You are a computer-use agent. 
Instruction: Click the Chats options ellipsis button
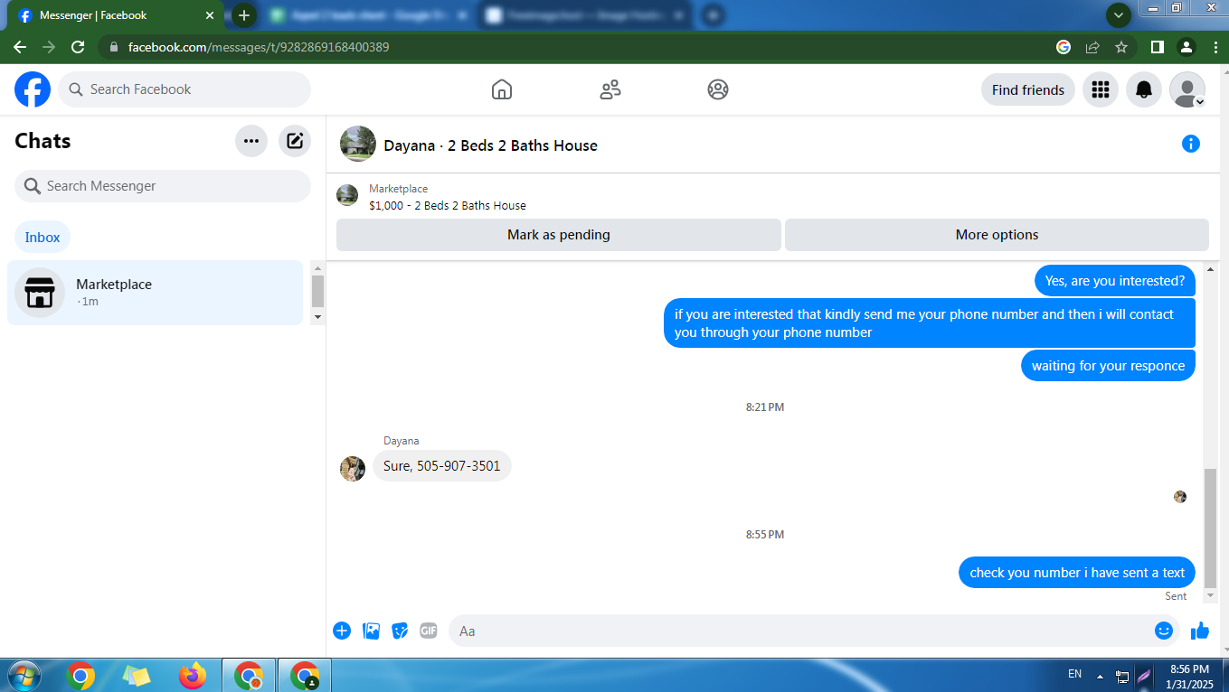click(251, 141)
